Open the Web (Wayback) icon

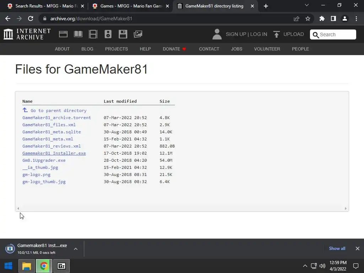[x=63, y=34]
